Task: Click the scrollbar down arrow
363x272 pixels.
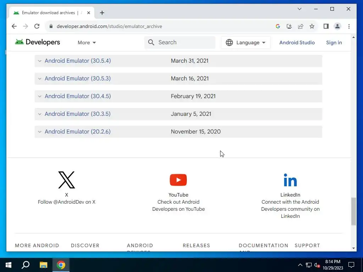Action: (x=353, y=248)
